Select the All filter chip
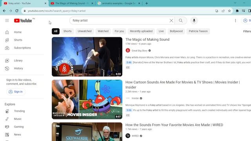This screenshot has height=141, width=251. 56,31
